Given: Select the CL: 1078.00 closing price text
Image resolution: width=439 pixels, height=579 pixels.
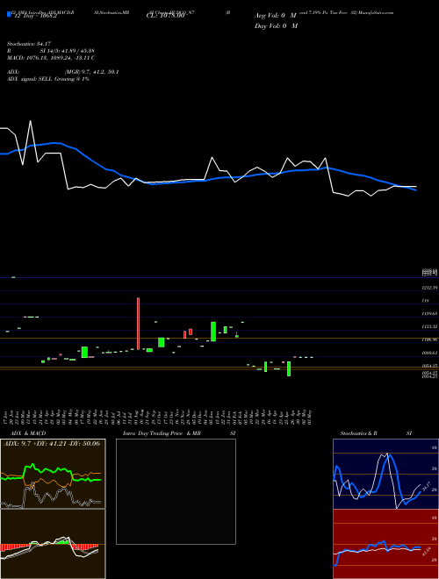Looking at the screenshot, I should tap(168, 17).
